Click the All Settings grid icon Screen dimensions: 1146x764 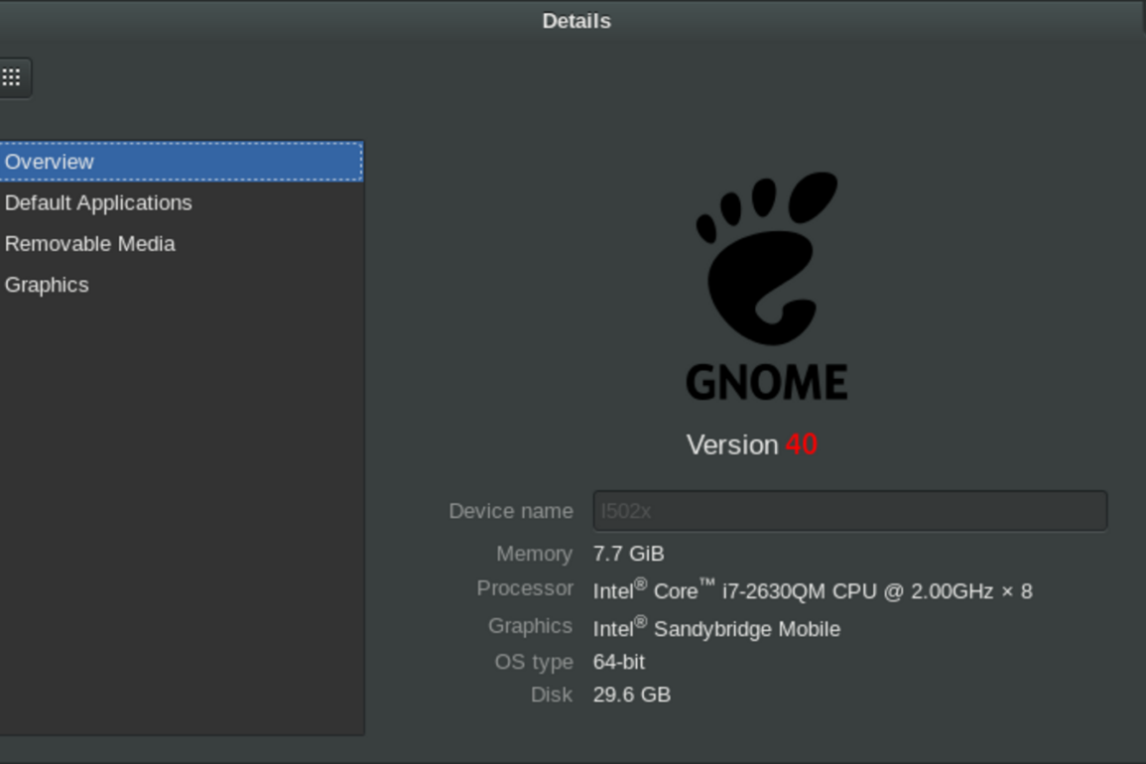[12, 77]
